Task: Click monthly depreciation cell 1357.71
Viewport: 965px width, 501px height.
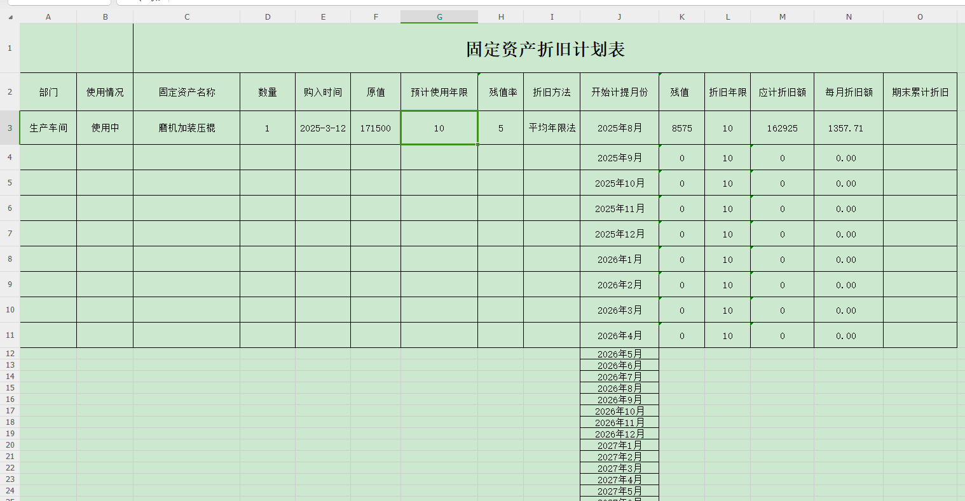Action: pyautogui.click(x=848, y=128)
